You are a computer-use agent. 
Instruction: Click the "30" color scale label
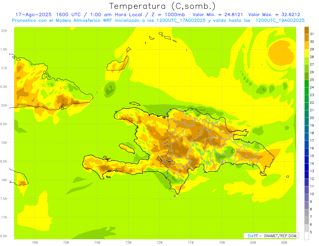[312, 42]
